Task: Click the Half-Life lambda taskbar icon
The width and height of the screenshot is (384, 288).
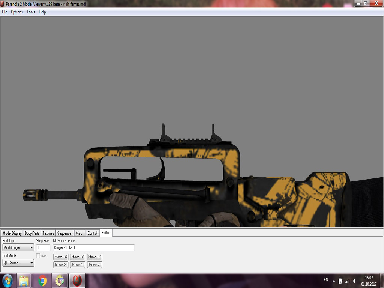Action: pyautogui.click(x=77, y=280)
